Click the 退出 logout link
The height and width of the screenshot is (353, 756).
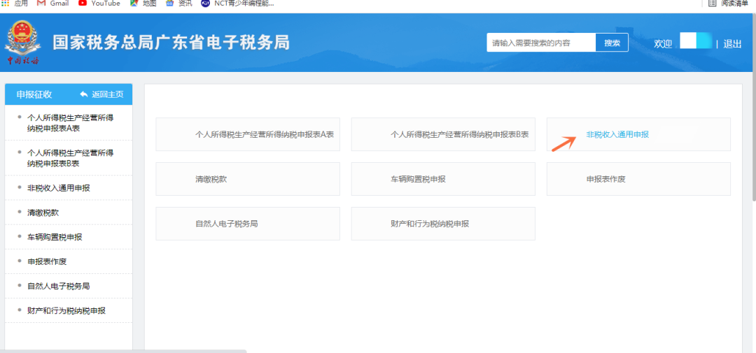[x=732, y=44]
